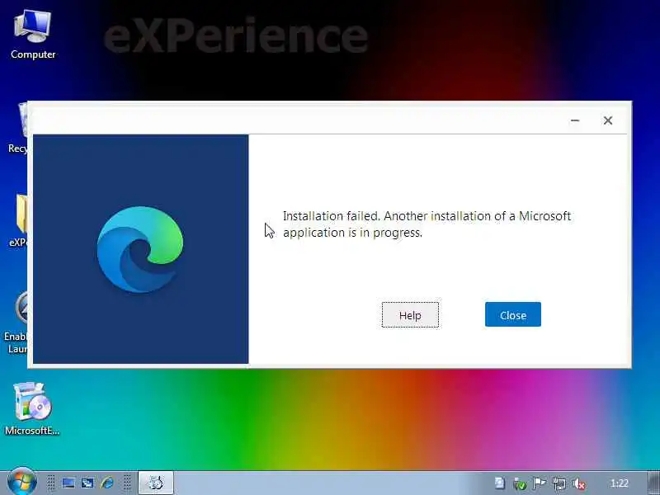Open the network tray icon
660x495 pixels.
tap(559, 484)
